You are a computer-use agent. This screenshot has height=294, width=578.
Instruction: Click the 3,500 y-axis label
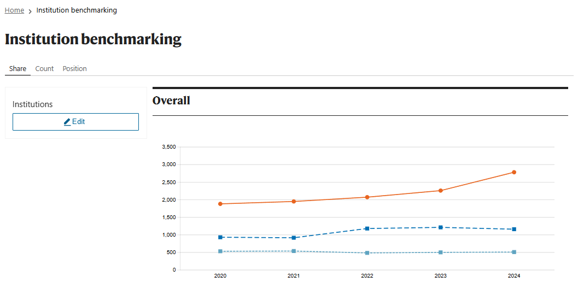point(169,147)
